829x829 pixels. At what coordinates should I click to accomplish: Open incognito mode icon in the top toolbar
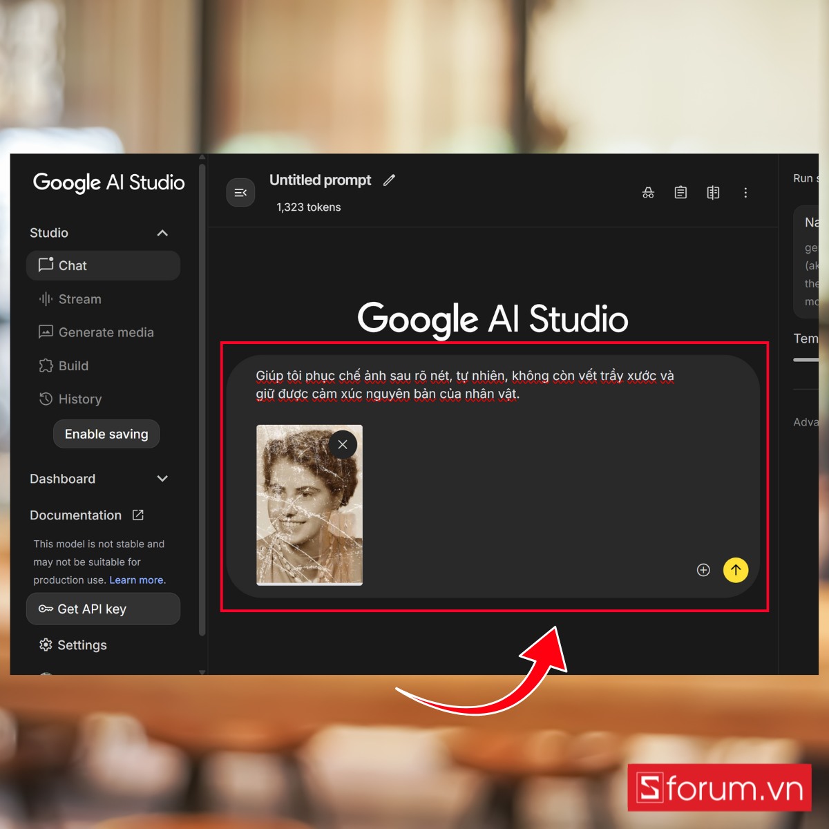[x=648, y=193]
